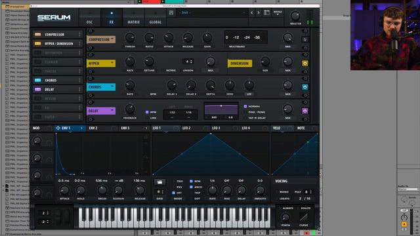This screenshot has height=236, width=420.
Task: Switch to the OSC tab
Action: point(89,18)
